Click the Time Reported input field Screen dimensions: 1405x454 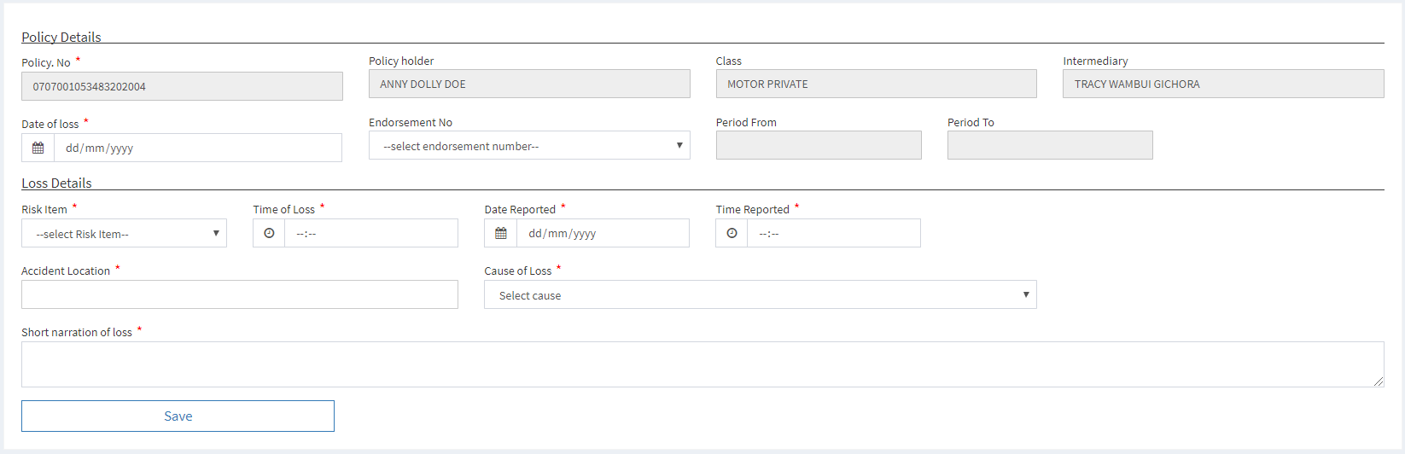point(833,233)
